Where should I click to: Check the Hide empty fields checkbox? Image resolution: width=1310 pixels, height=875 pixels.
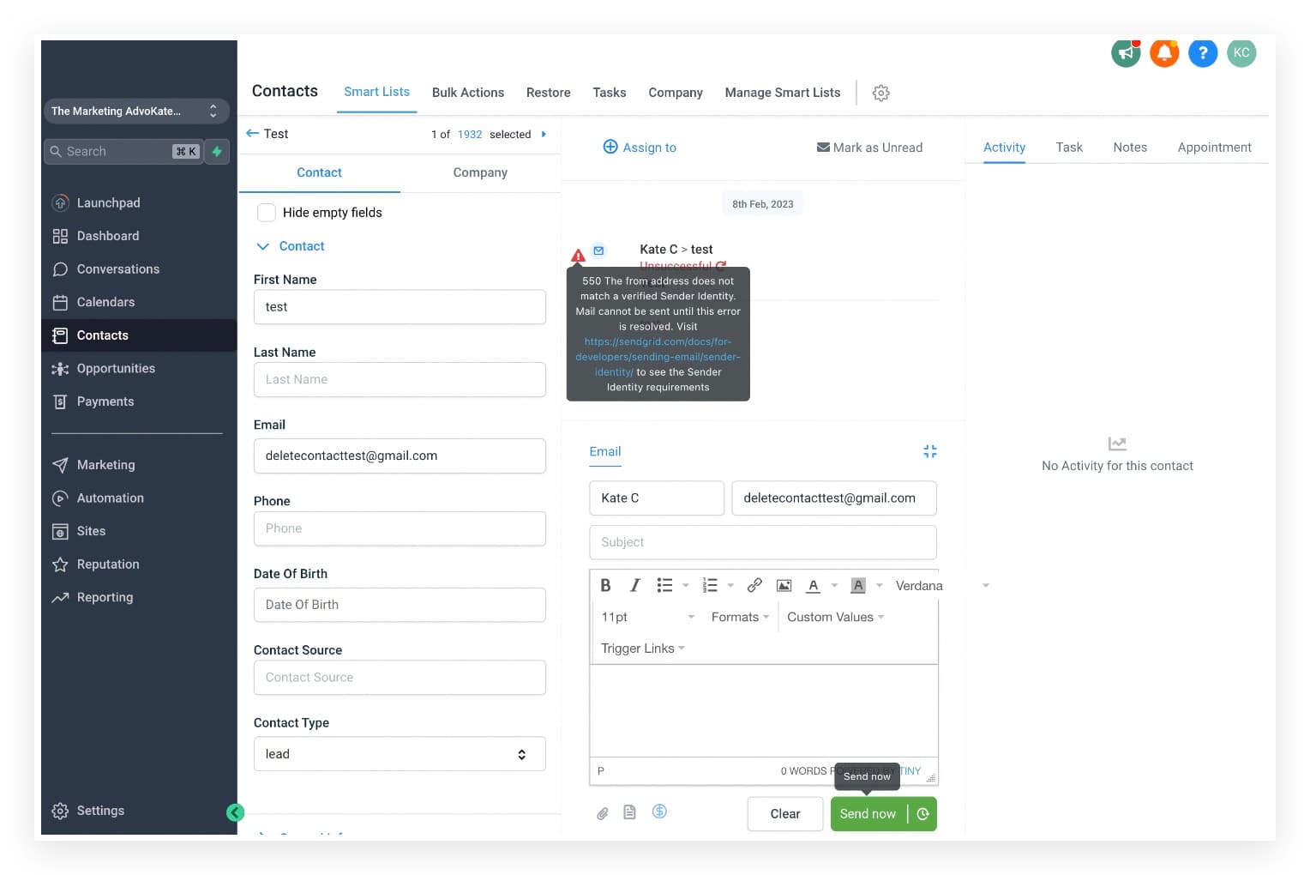267,213
